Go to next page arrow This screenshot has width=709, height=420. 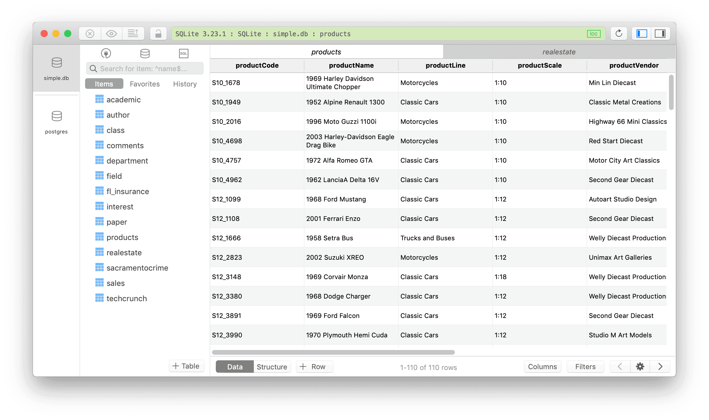[660, 366]
